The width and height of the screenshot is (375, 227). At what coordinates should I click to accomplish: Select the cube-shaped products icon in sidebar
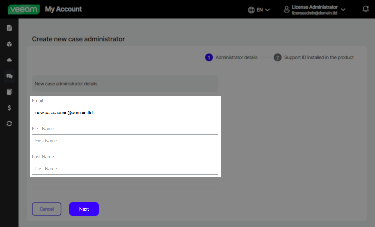pyautogui.click(x=9, y=44)
